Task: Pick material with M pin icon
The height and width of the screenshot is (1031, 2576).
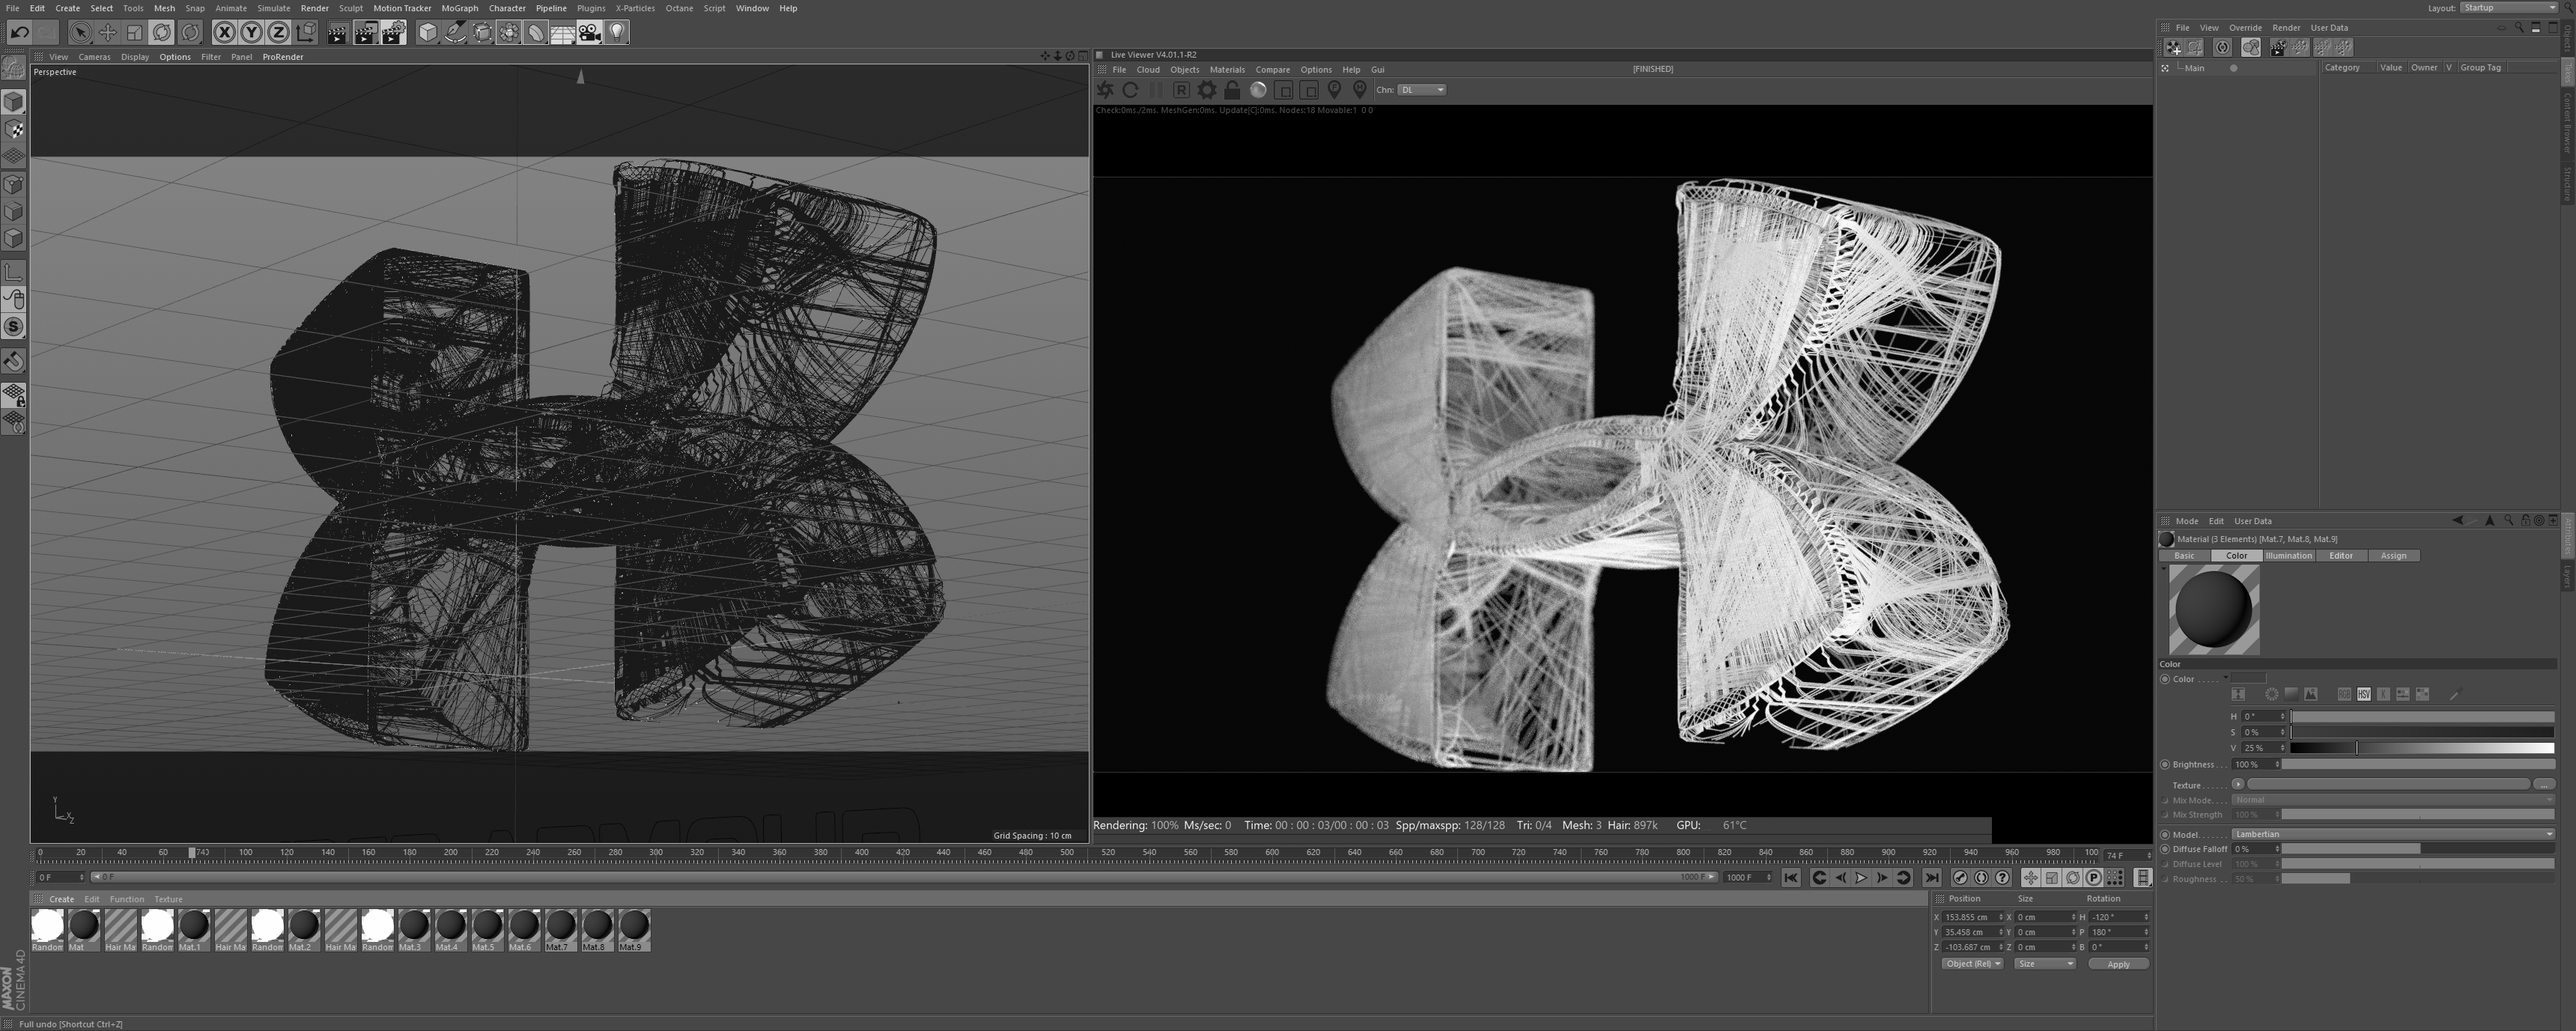Action: point(1359,90)
